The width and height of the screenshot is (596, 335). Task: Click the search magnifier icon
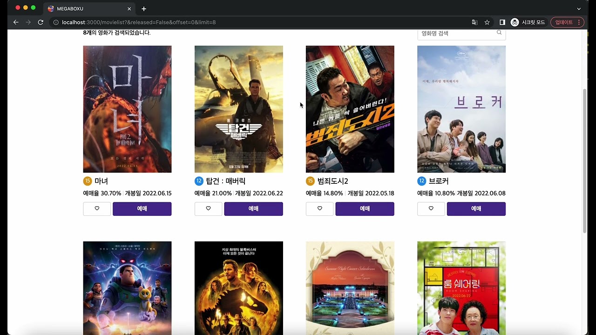(499, 33)
